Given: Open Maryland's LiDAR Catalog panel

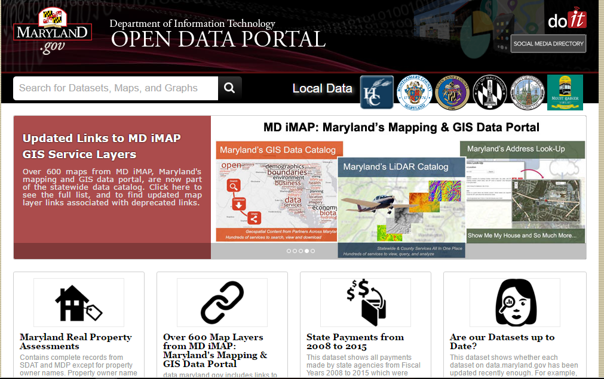Looking at the screenshot, I should (x=401, y=207).
